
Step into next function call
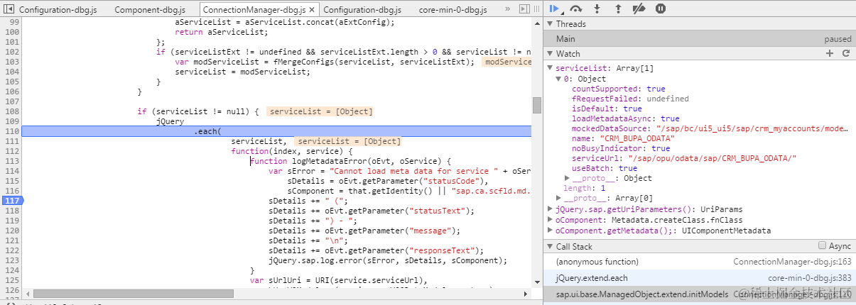(x=597, y=9)
